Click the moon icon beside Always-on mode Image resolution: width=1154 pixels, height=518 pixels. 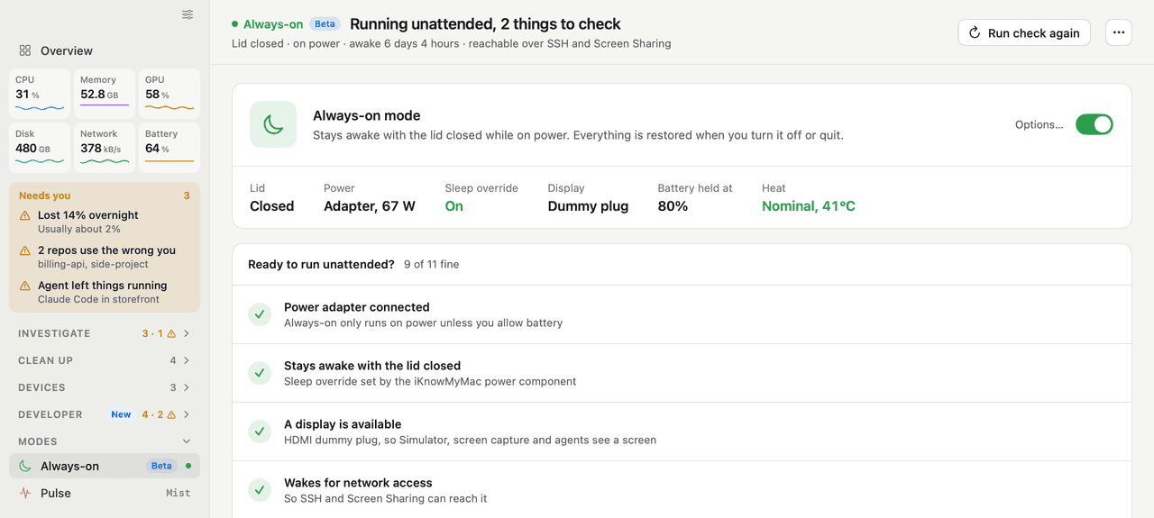(x=273, y=124)
